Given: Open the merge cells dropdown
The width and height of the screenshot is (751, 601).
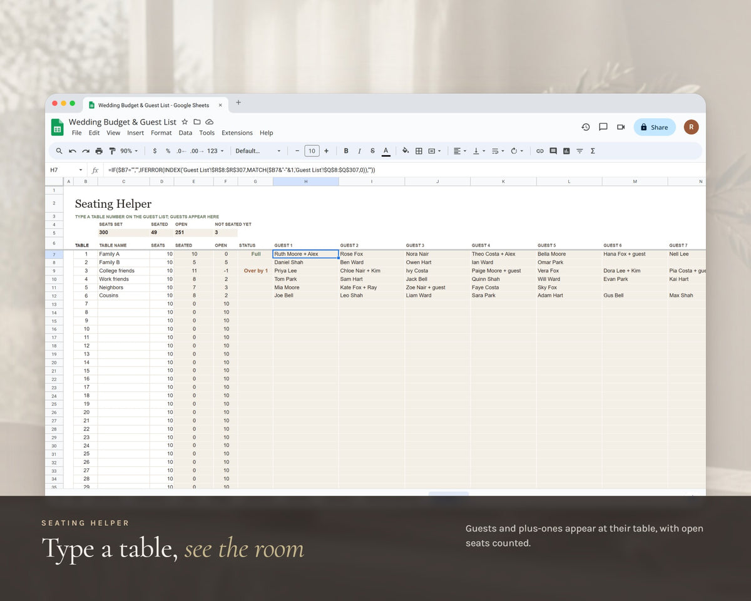Looking at the screenshot, I should click(434, 151).
